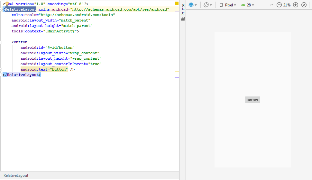Expand the hidden toolbar items chevron
312x180 pixels.
[x=271, y=5]
